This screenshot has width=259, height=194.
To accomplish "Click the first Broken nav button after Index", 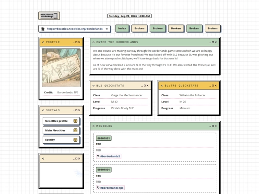I will pyautogui.click(x=140, y=28).
